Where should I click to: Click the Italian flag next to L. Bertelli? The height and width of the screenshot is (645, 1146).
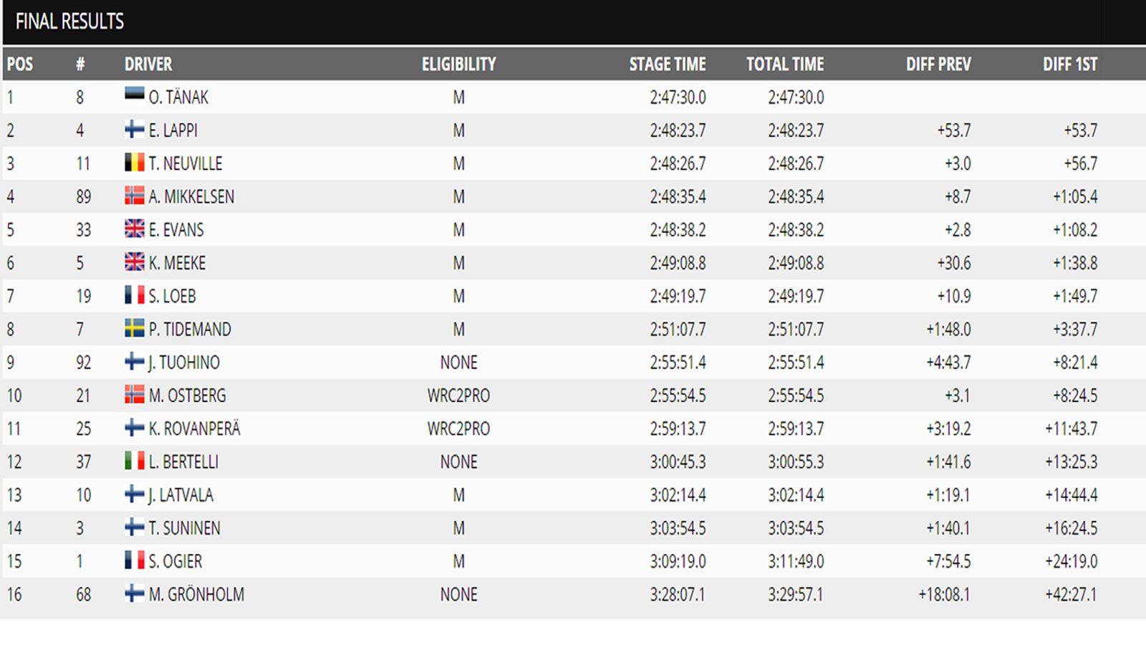point(134,461)
